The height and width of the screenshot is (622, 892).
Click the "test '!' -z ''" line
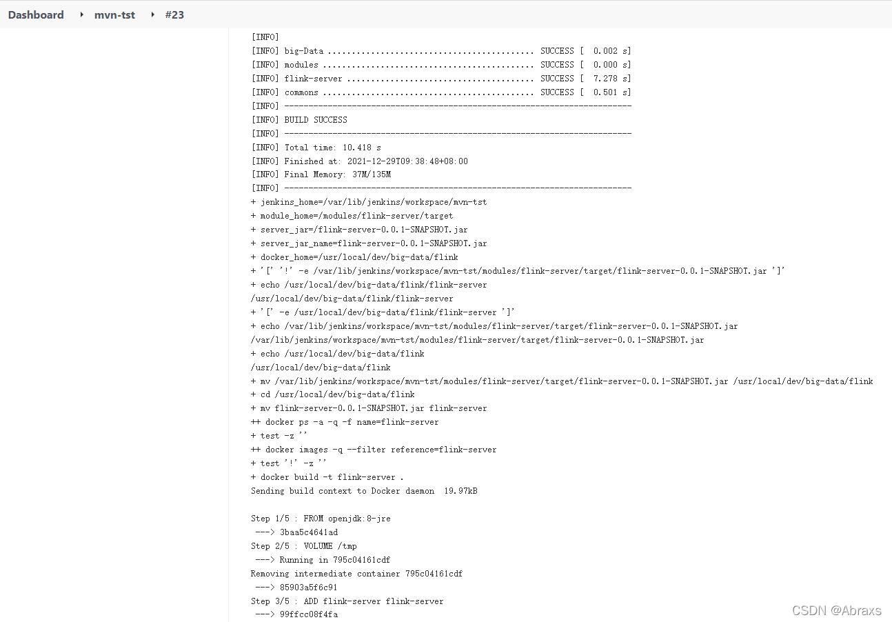click(289, 463)
